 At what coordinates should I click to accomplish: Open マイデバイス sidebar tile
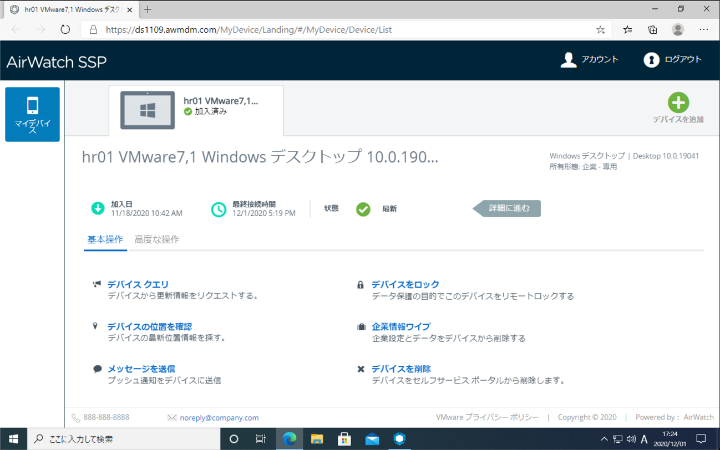(32, 114)
